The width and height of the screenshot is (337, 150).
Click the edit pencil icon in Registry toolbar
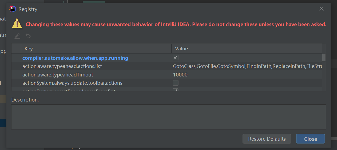tap(17, 36)
